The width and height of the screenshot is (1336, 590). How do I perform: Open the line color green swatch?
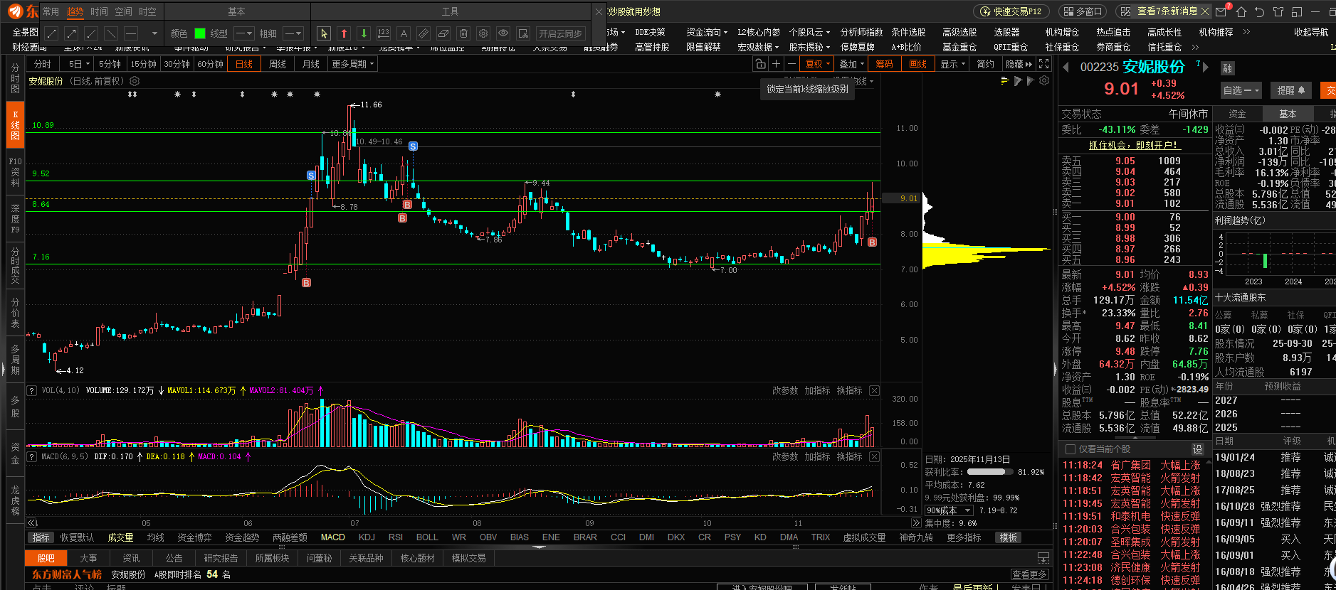(x=200, y=33)
